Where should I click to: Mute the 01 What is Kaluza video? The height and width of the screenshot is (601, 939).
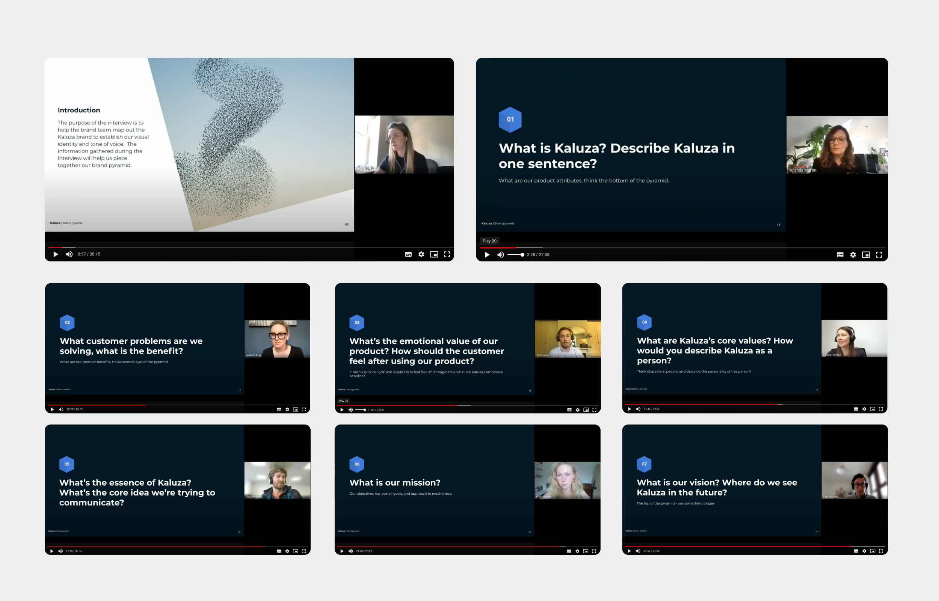click(x=500, y=254)
